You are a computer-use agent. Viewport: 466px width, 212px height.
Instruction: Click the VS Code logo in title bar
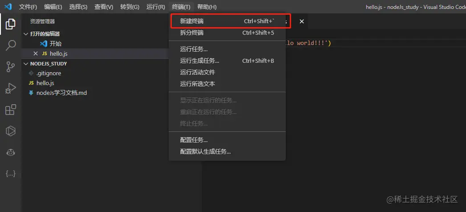(8, 7)
